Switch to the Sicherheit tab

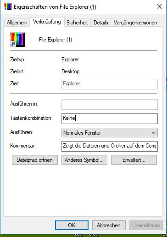pyautogui.click(x=77, y=23)
